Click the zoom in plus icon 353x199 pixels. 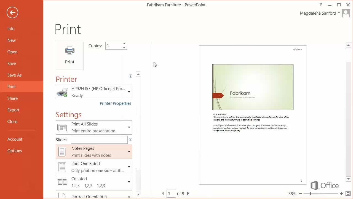point(341,194)
